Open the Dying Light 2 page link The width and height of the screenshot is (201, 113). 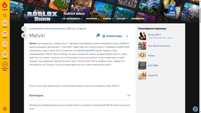(154, 35)
